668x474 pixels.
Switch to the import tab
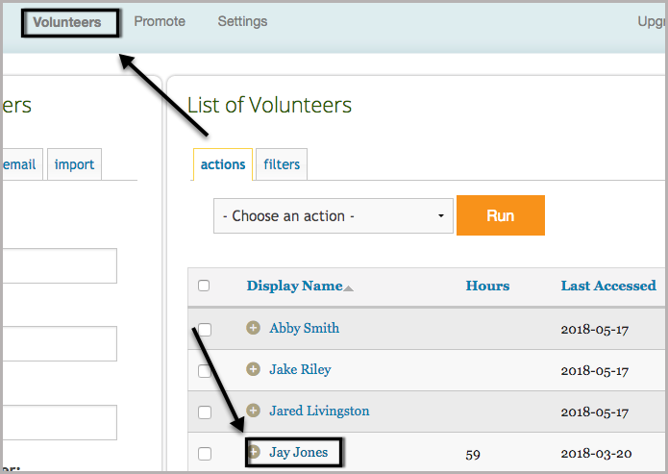pyautogui.click(x=74, y=164)
